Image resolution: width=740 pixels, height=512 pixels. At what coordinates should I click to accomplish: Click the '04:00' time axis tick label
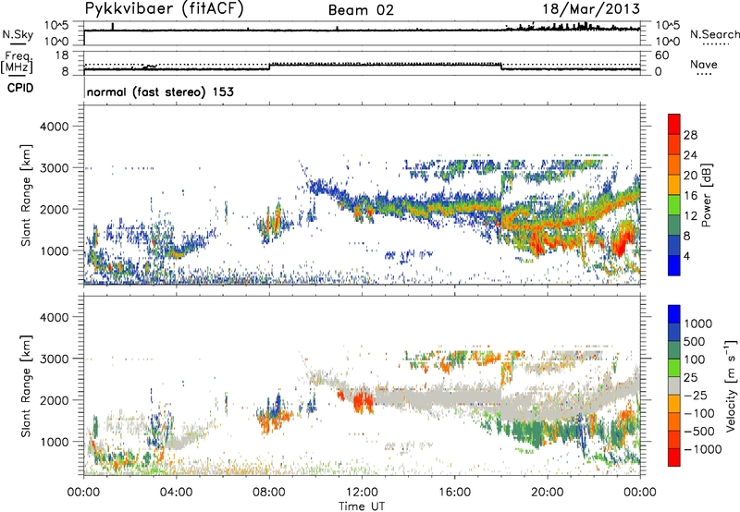point(176,493)
